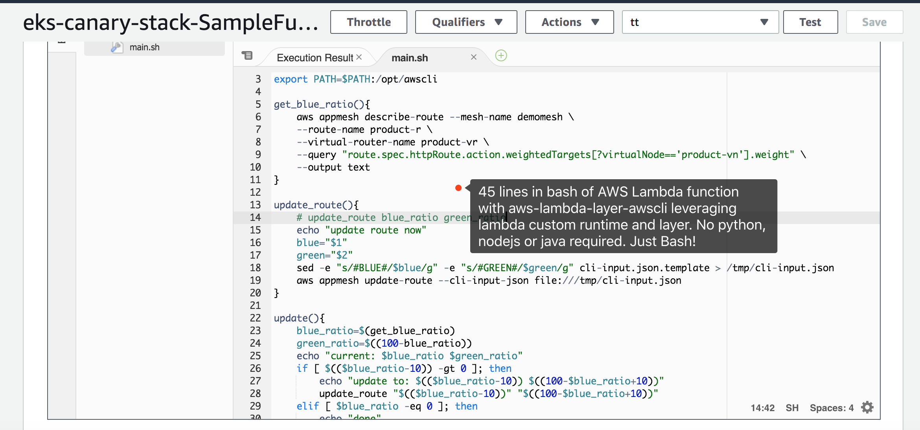
Task: Close the Execution Result tab
Action: [359, 57]
